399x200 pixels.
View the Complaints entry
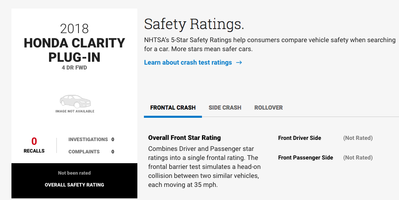(x=84, y=152)
